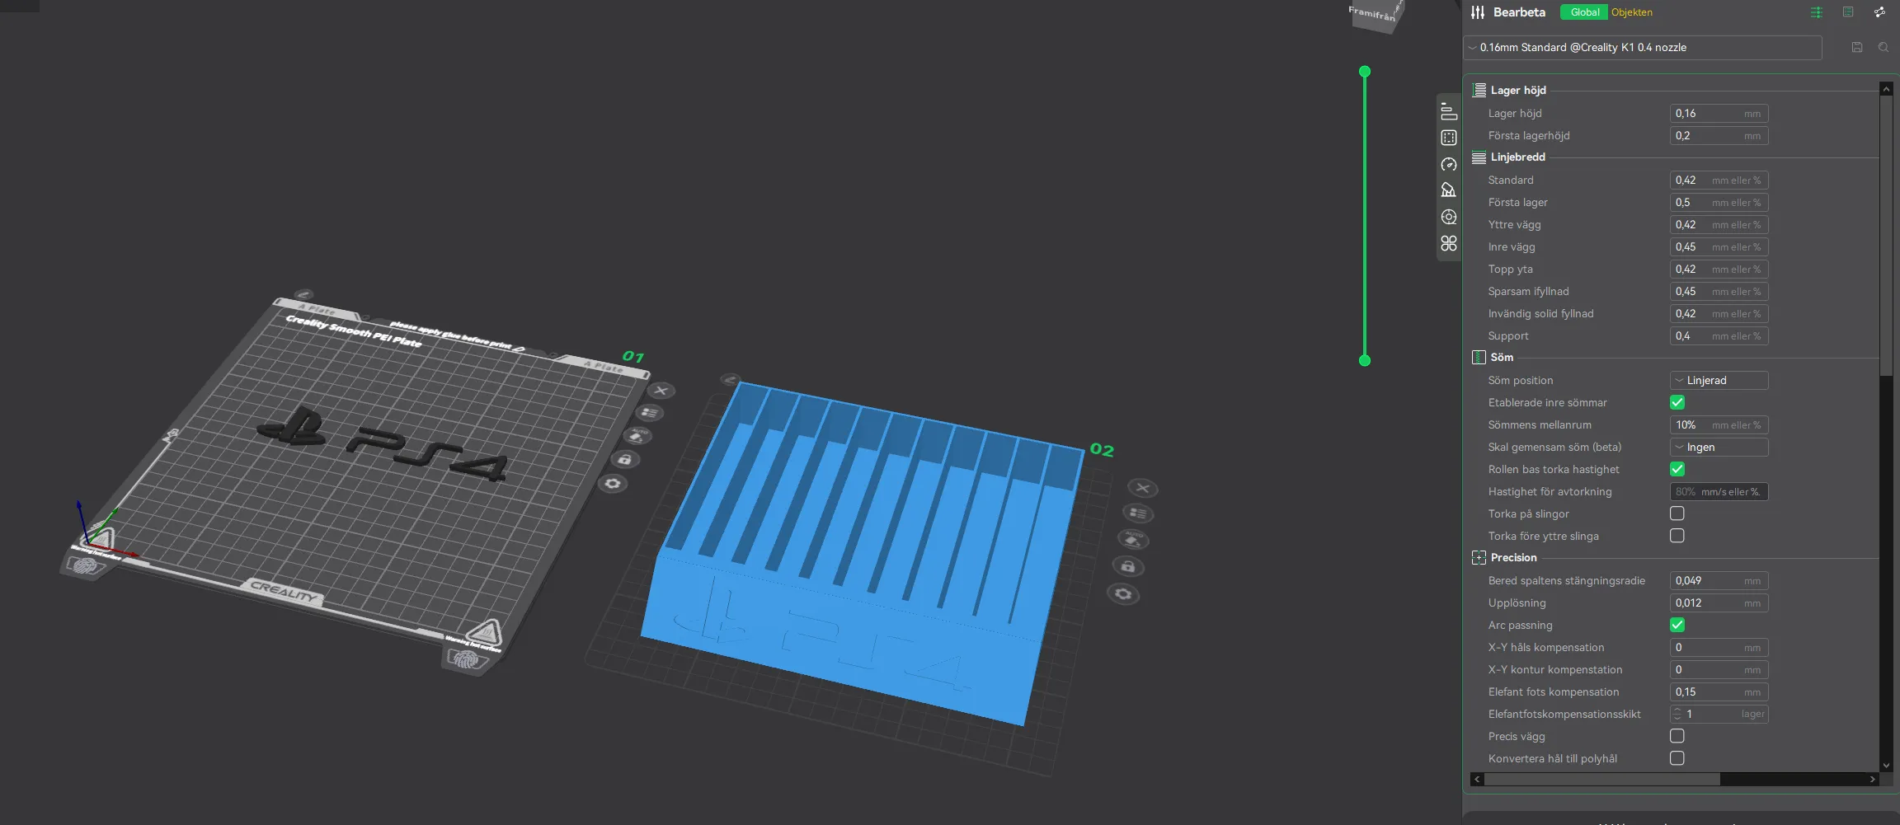This screenshot has width=1900, height=825.
Task: Open plate 01 settings gear icon
Action: (612, 484)
